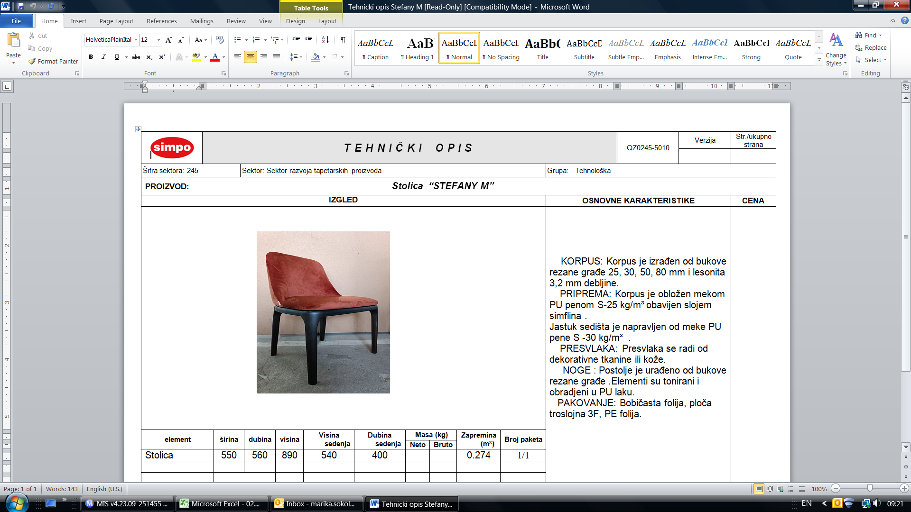Apply the red font color
This screenshot has width=911, height=512.
click(x=215, y=57)
